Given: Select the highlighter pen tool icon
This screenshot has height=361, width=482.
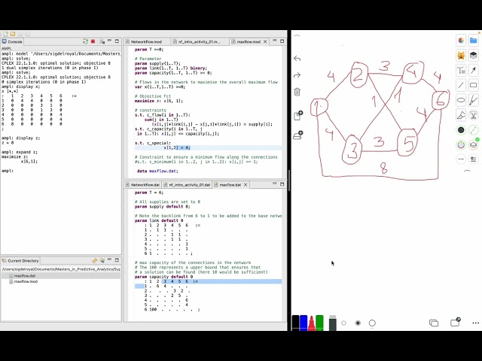Looking at the screenshot, I should coord(461,115).
